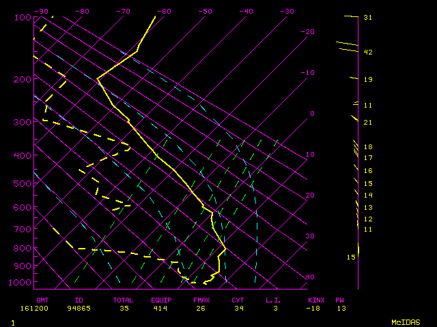Click the L.I. column header
The width and height of the screenshot is (437, 327).
[x=272, y=300]
